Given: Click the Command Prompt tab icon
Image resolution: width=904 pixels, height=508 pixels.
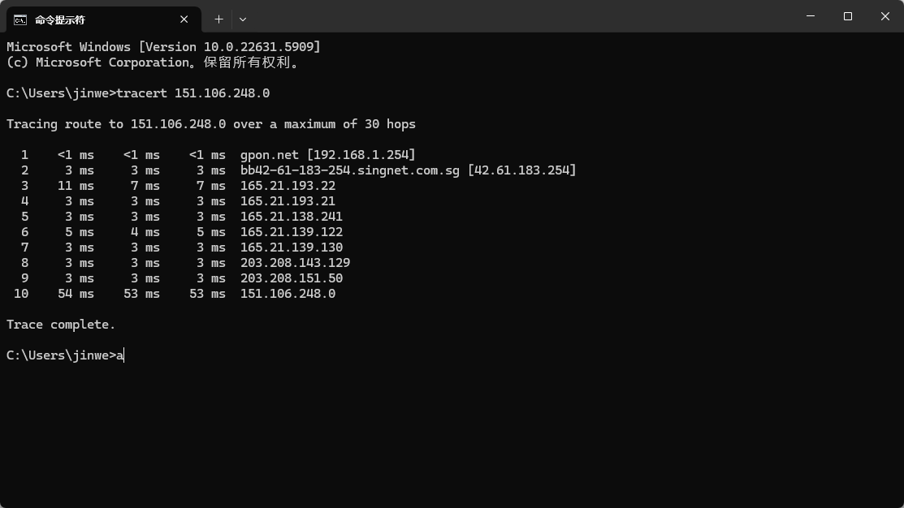Looking at the screenshot, I should (x=20, y=19).
